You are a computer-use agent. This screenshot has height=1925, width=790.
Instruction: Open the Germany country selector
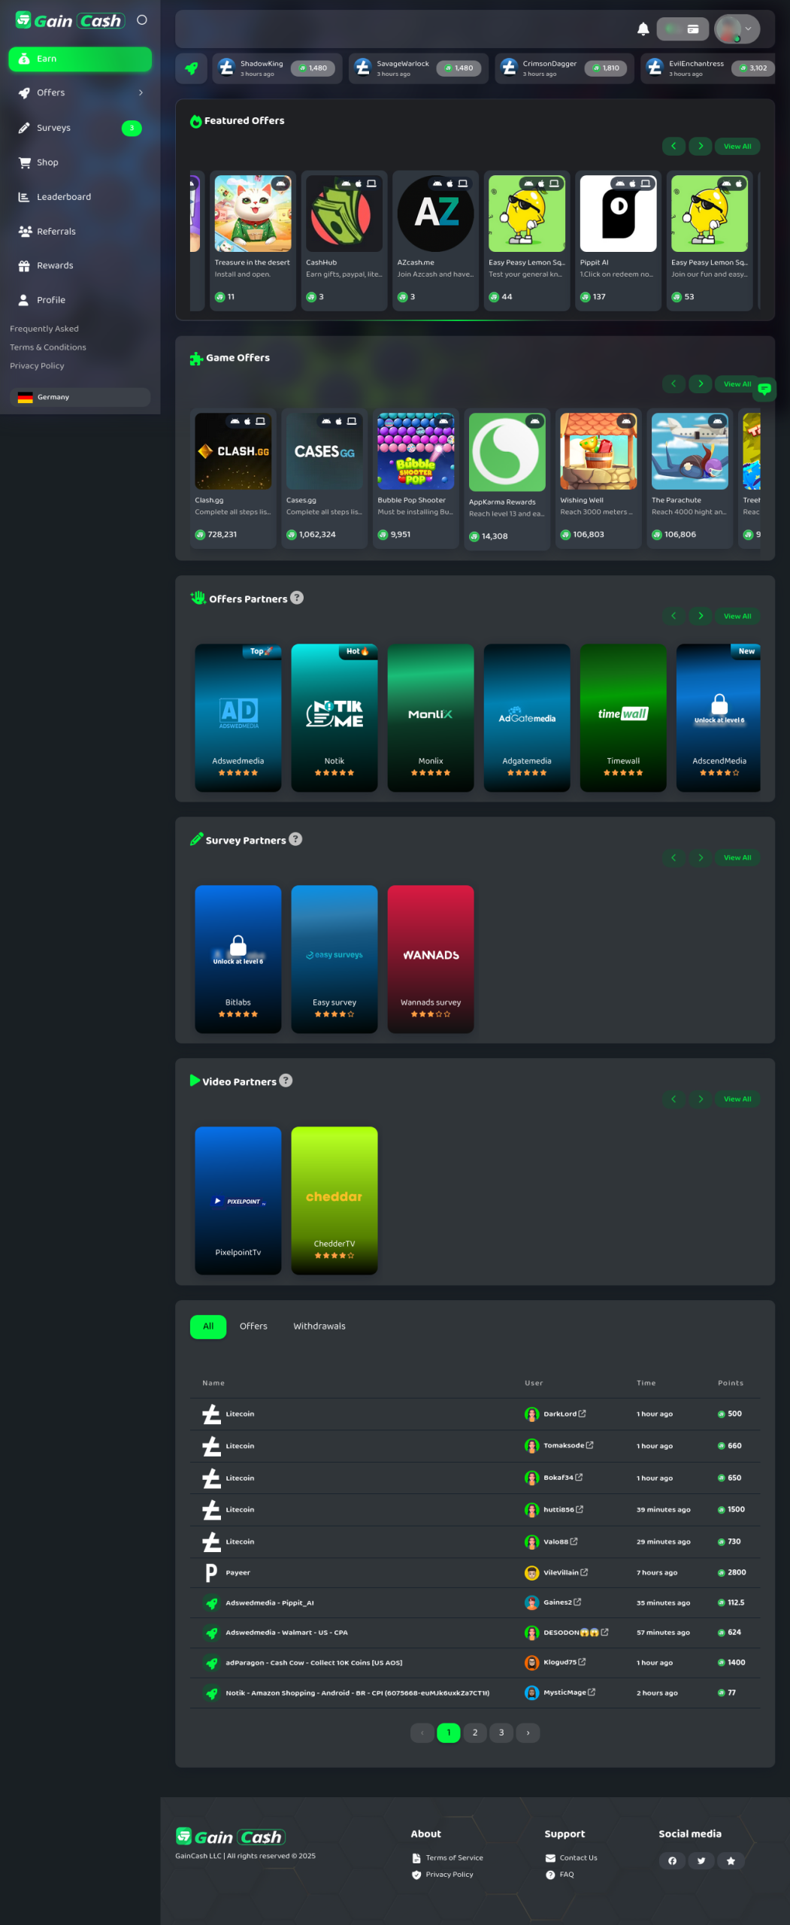pos(80,397)
